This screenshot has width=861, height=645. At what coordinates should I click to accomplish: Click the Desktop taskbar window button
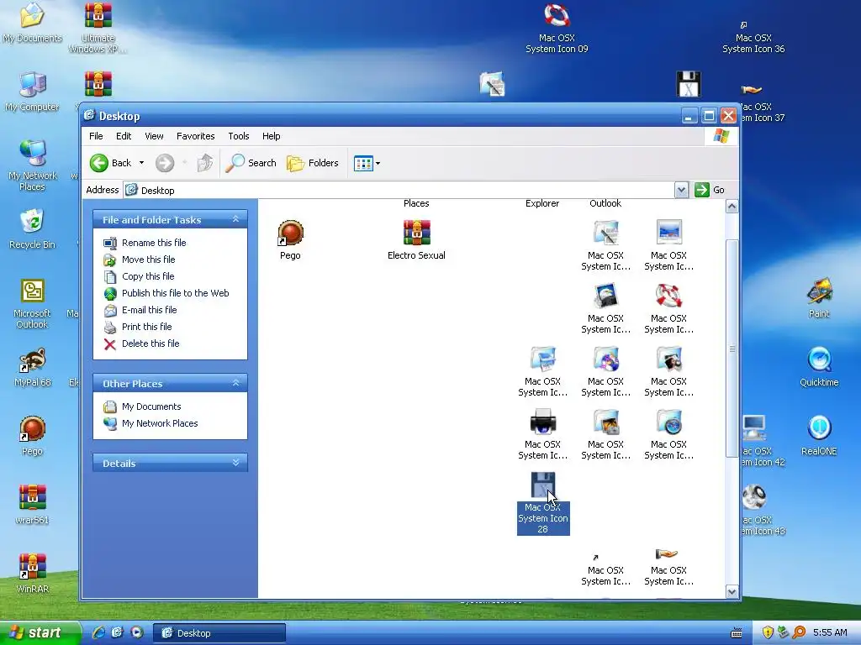click(x=219, y=633)
